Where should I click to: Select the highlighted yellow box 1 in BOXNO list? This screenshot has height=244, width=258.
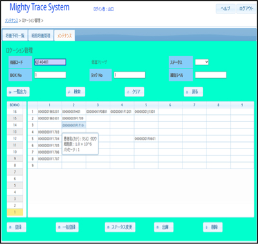click(15, 212)
